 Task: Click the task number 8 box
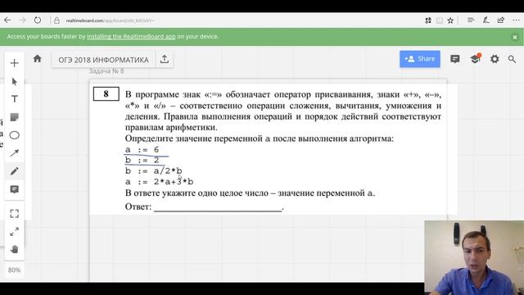tap(106, 94)
